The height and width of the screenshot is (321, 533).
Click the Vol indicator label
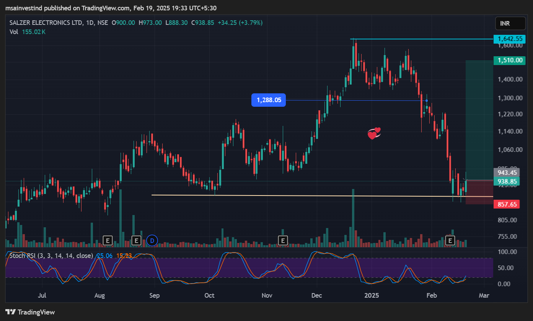point(14,32)
